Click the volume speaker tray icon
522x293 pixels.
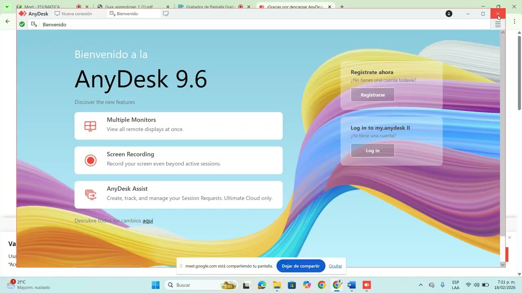click(x=476, y=285)
